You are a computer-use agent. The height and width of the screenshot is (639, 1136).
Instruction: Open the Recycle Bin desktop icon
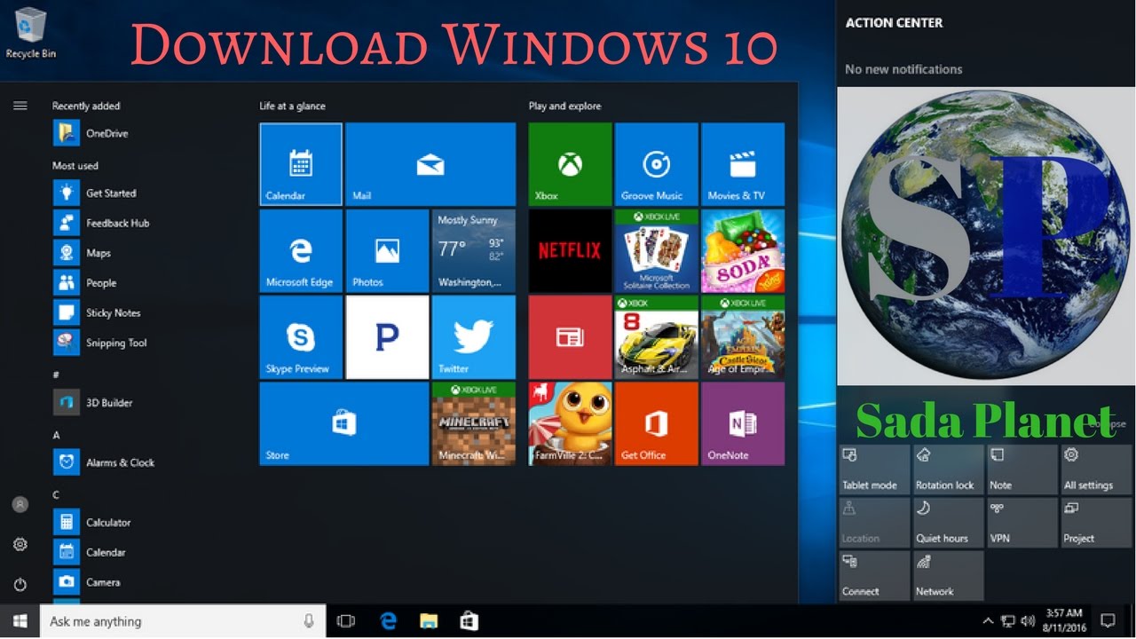pyautogui.click(x=30, y=32)
